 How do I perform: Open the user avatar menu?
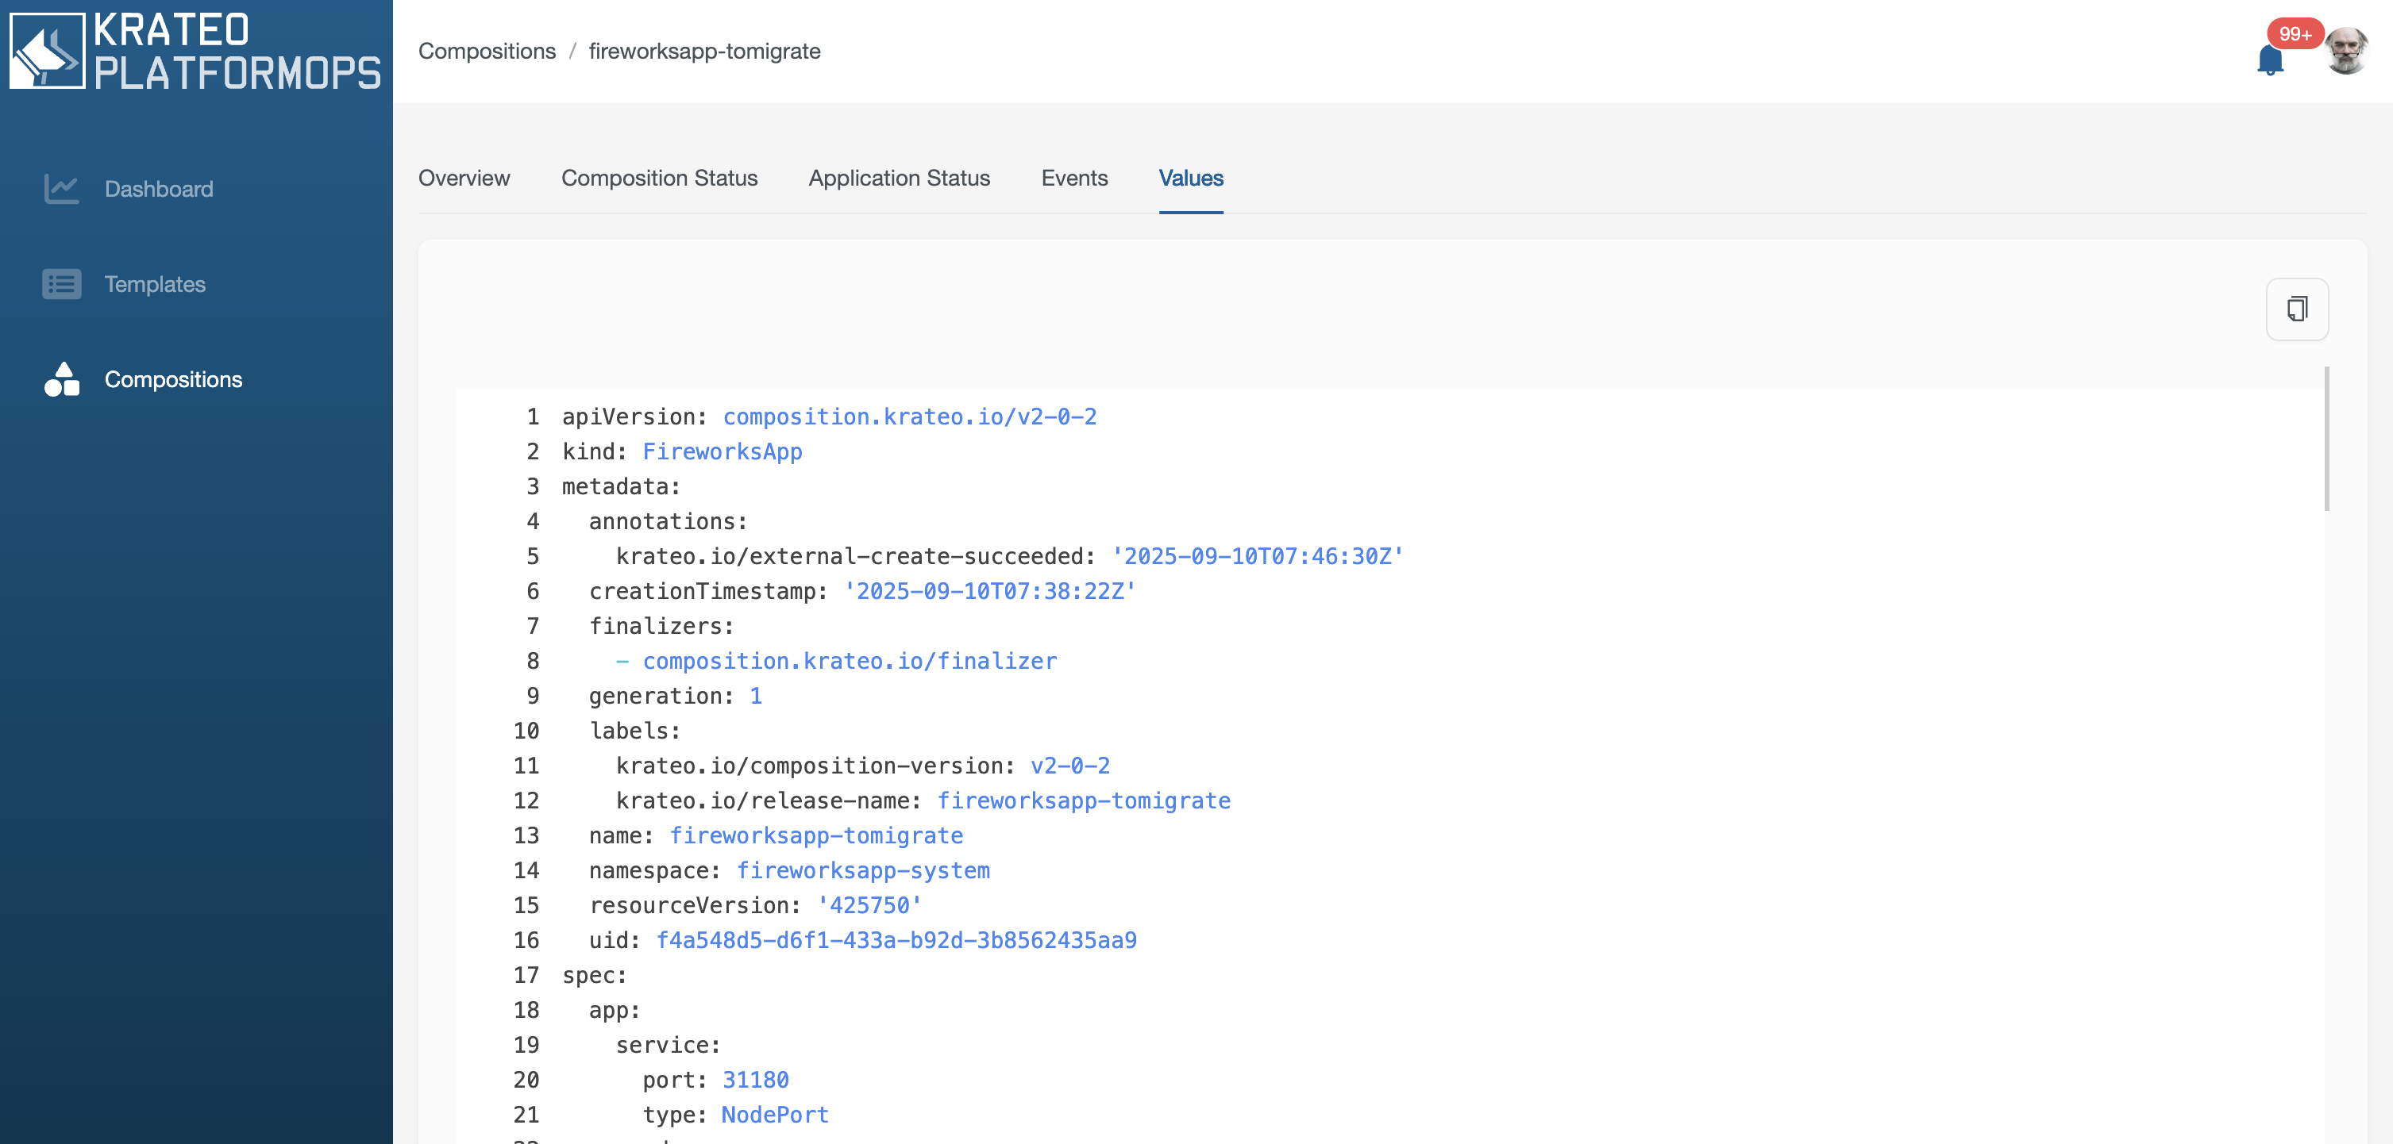point(2345,51)
